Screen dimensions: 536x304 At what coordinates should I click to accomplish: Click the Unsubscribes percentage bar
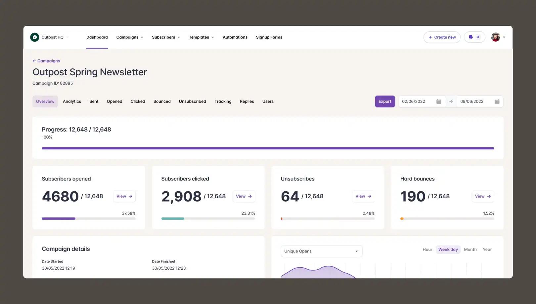(328, 219)
